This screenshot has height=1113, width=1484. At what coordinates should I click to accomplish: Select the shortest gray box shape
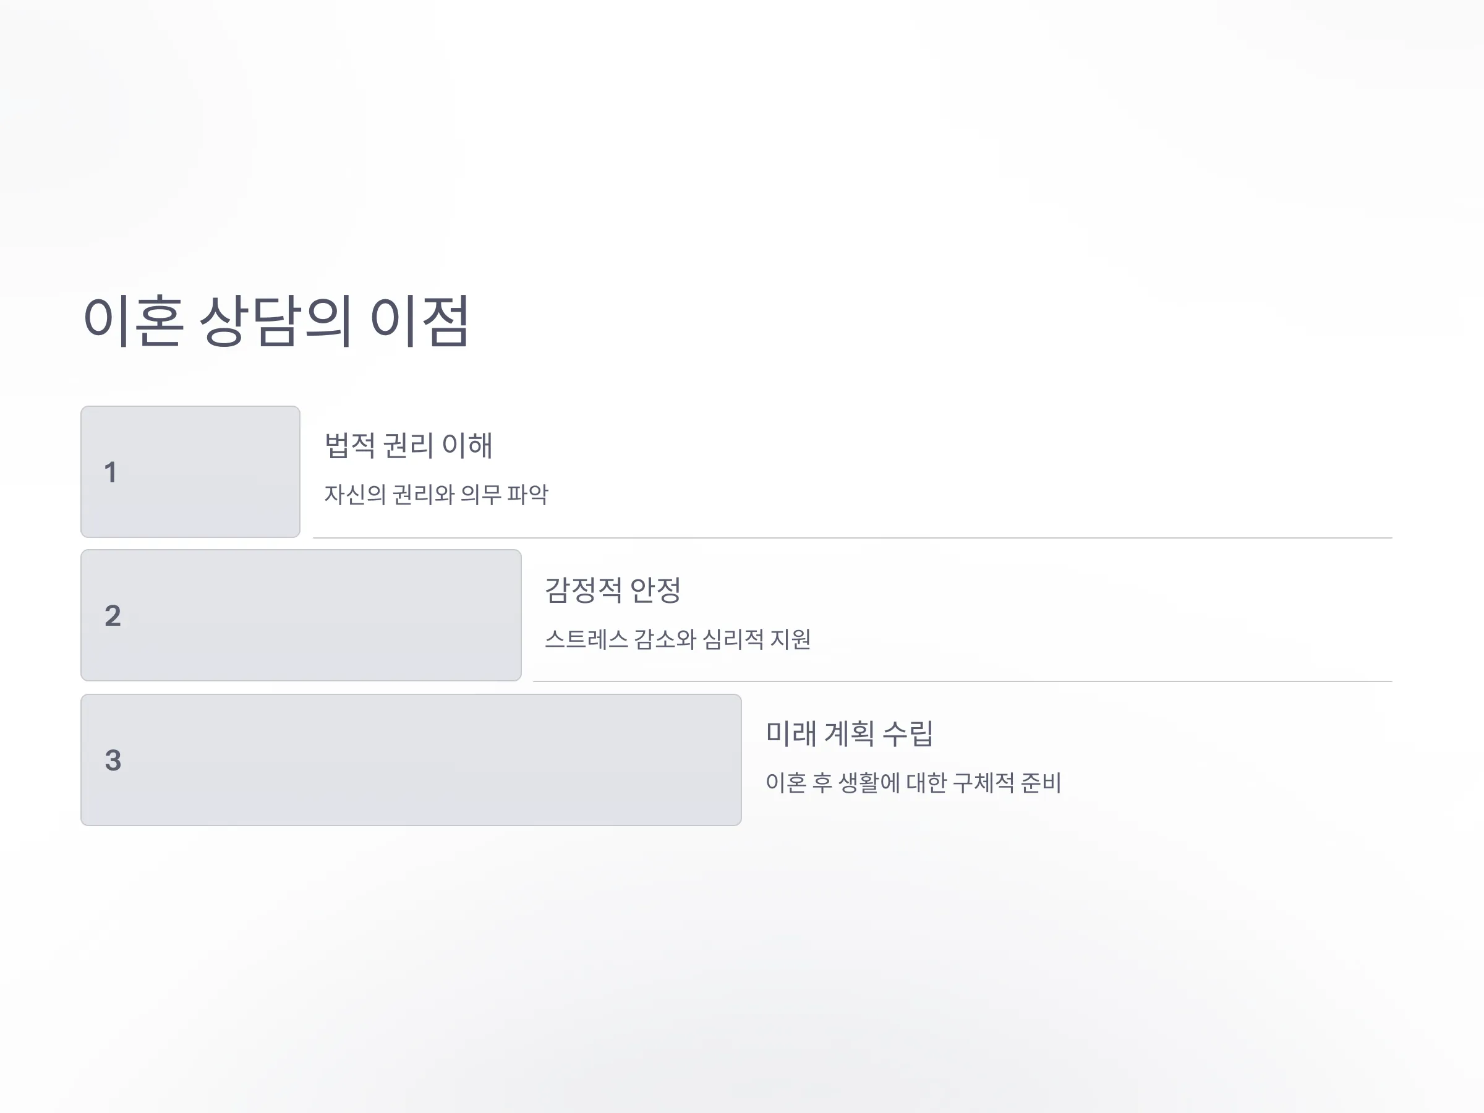tap(190, 472)
